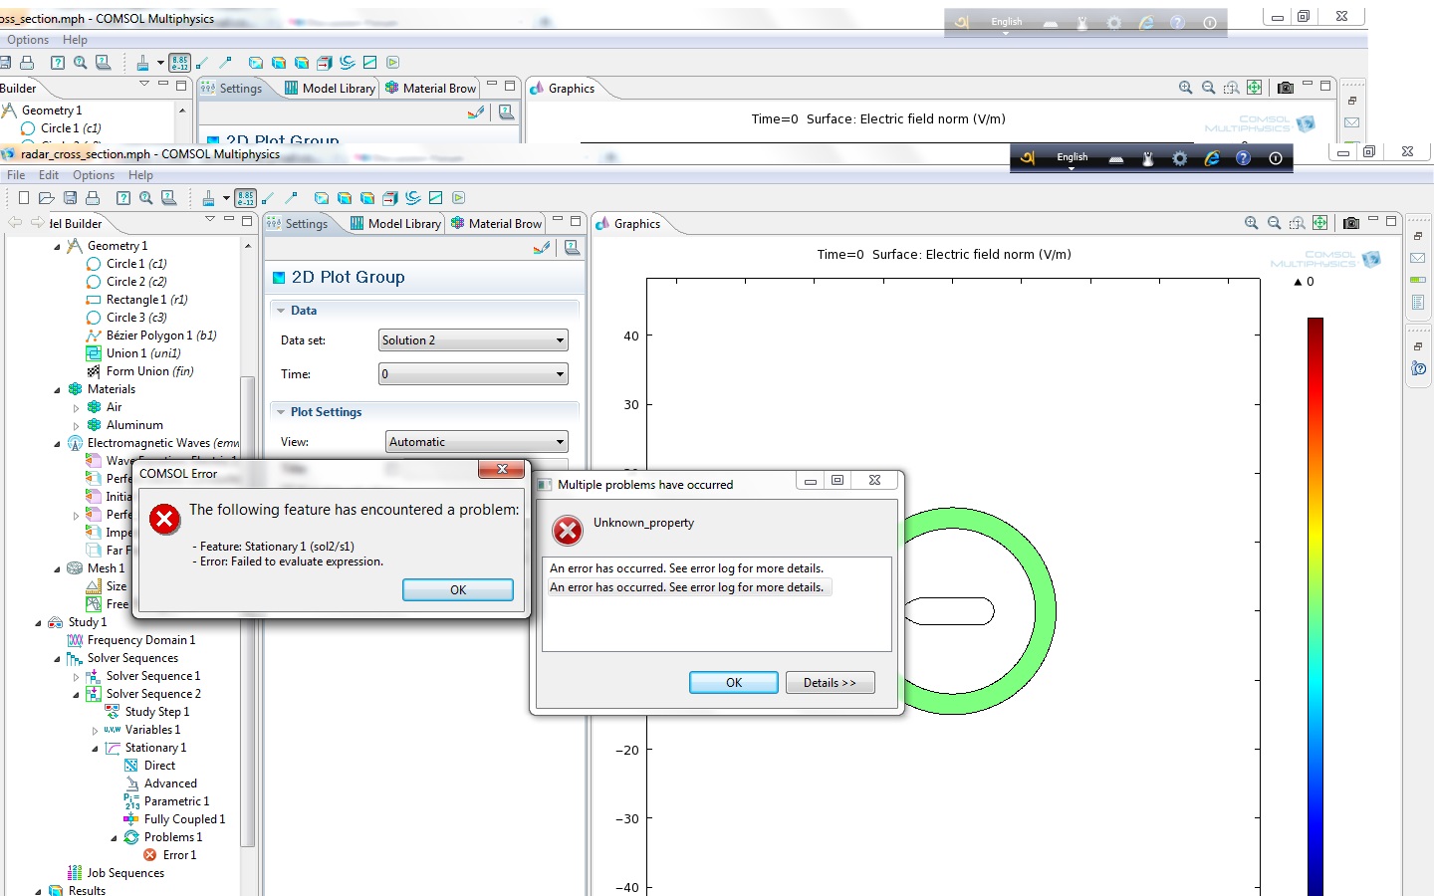Open the Data set dropdown showing Solution 2
1434x896 pixels.
point(473,340)
